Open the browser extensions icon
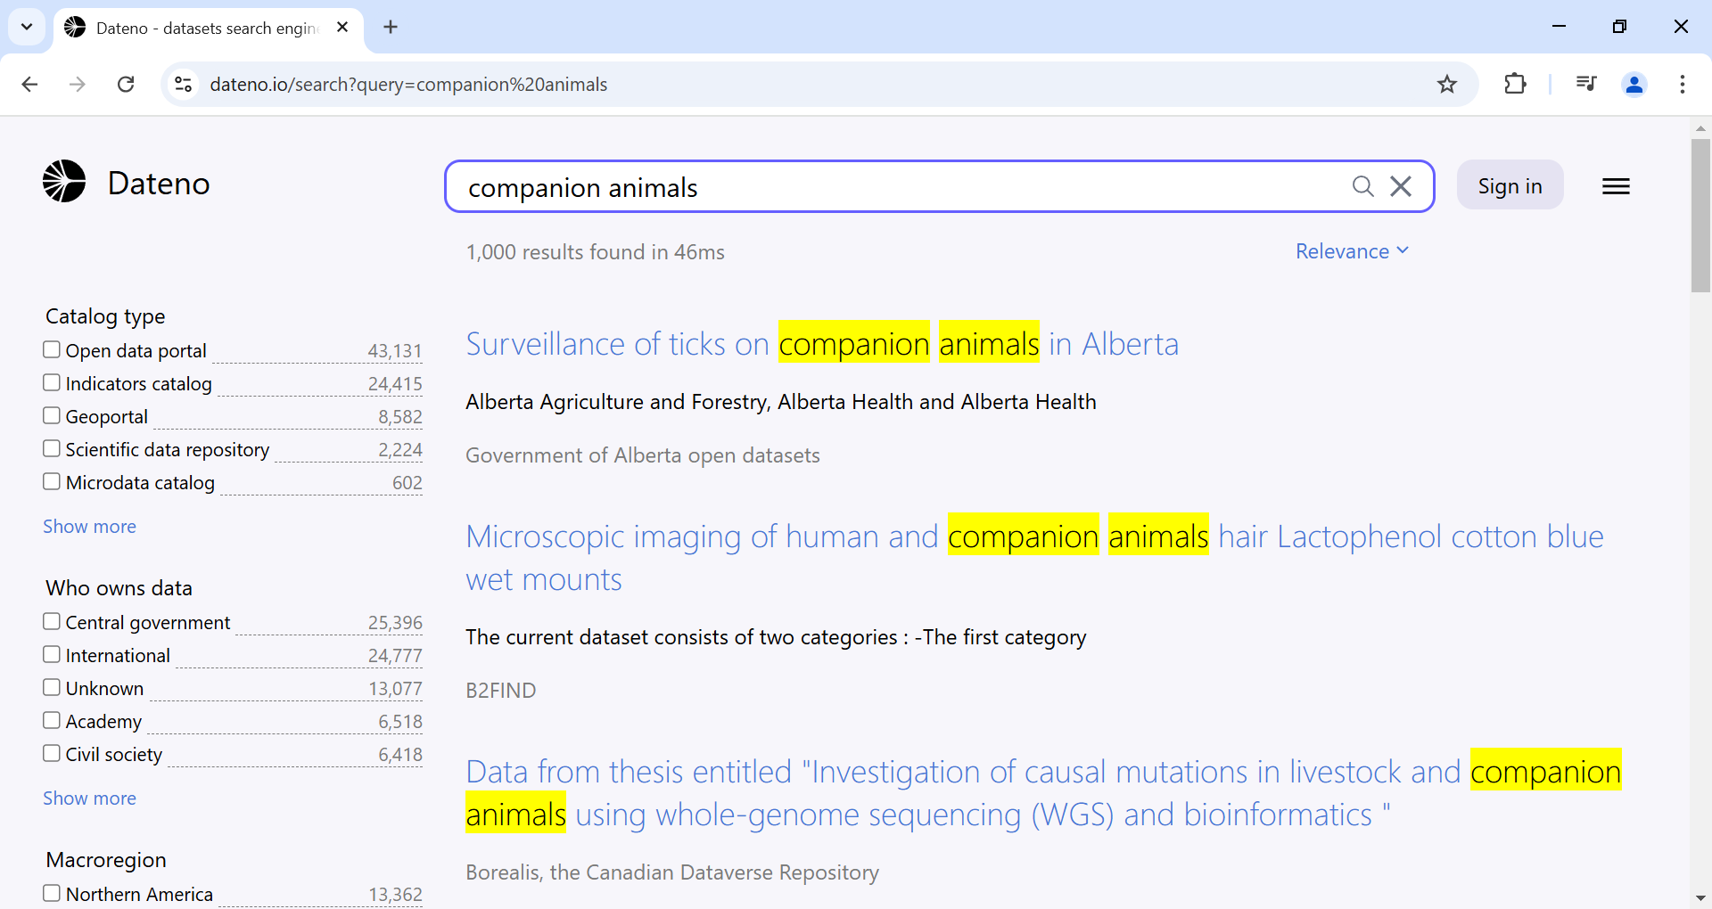Screen dimensions: 1712x909 tap(1515, 85)
